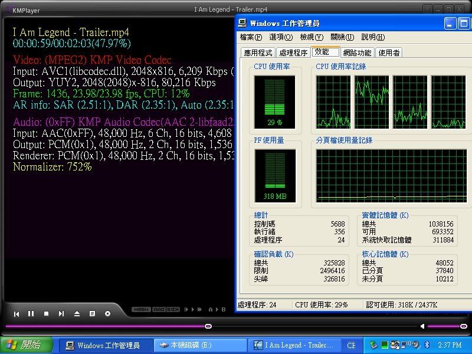
Task: Switch to the 應用程式 tab
Action: click(258, 53)
